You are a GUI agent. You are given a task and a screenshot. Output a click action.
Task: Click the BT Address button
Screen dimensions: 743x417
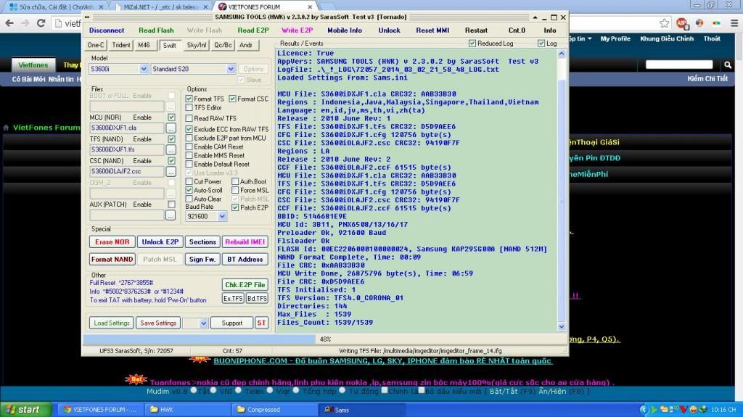click(x=245, y=259)
